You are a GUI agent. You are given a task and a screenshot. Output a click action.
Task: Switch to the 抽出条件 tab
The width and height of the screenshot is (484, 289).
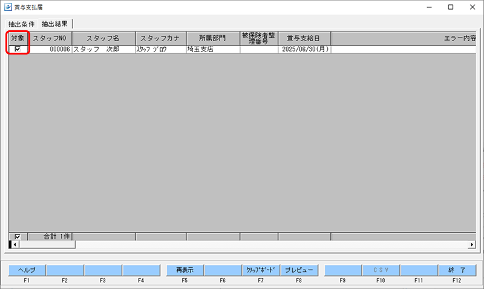21,24
